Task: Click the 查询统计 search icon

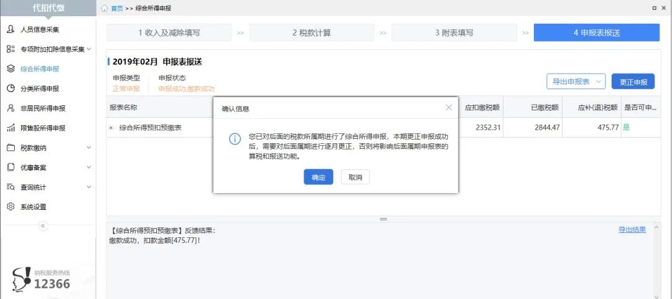Action: [11, 187]
